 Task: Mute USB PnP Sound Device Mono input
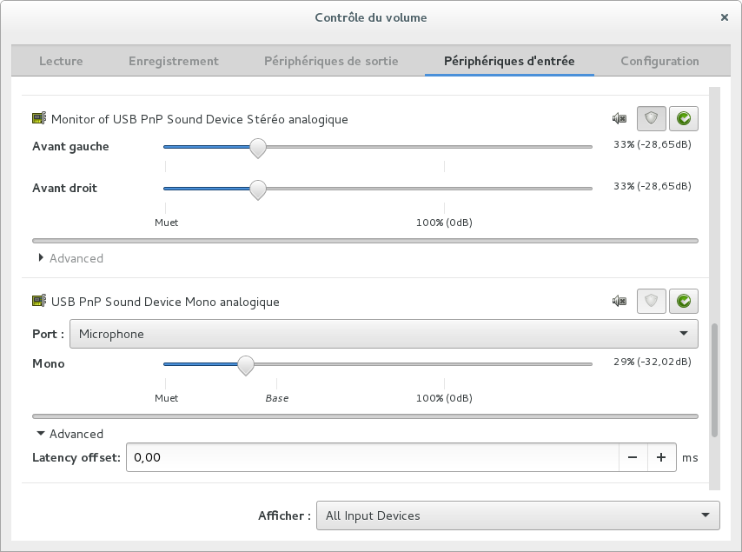tap(619, 301)
